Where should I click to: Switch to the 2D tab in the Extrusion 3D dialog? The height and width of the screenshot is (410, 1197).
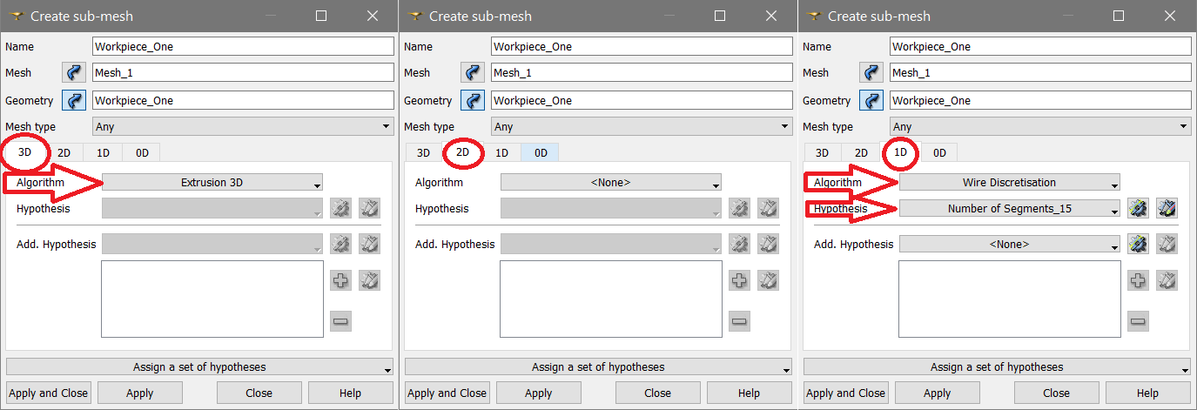(x=64, y=153)
